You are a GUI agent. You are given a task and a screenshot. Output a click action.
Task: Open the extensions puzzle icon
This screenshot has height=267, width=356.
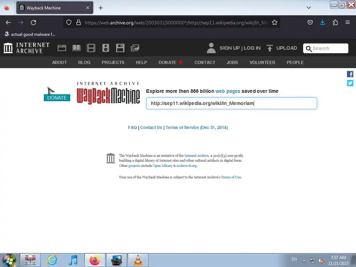(335, 22)
